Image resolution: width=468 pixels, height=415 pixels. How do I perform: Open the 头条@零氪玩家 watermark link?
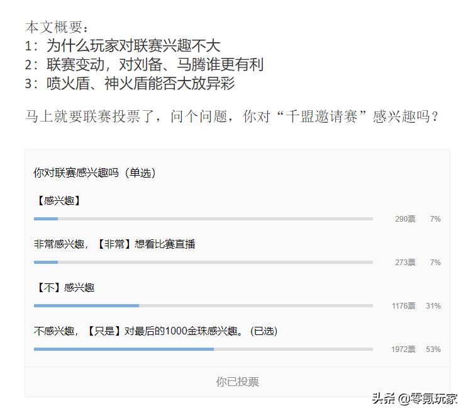pyautogui.click(x=414, y=399)
